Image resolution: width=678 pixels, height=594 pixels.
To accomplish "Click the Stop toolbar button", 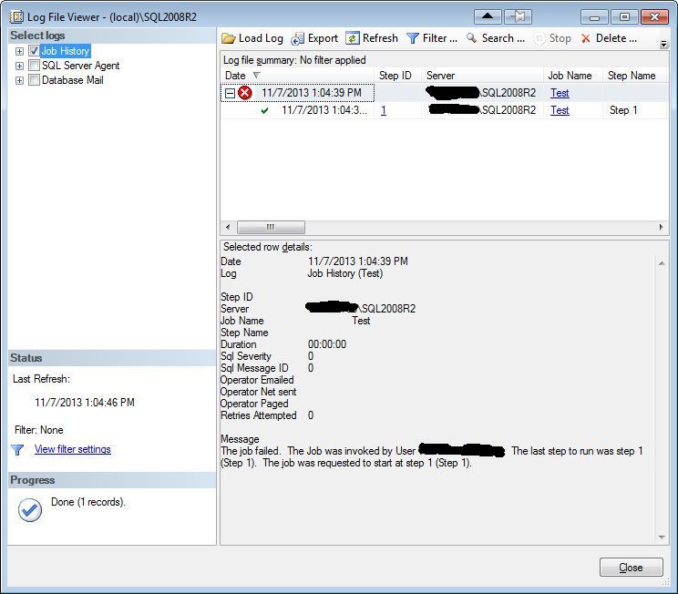I will [552, 38].
